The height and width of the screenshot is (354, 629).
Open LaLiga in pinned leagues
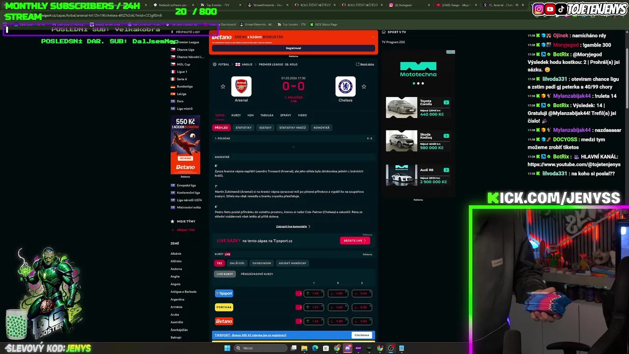(181, 94)
